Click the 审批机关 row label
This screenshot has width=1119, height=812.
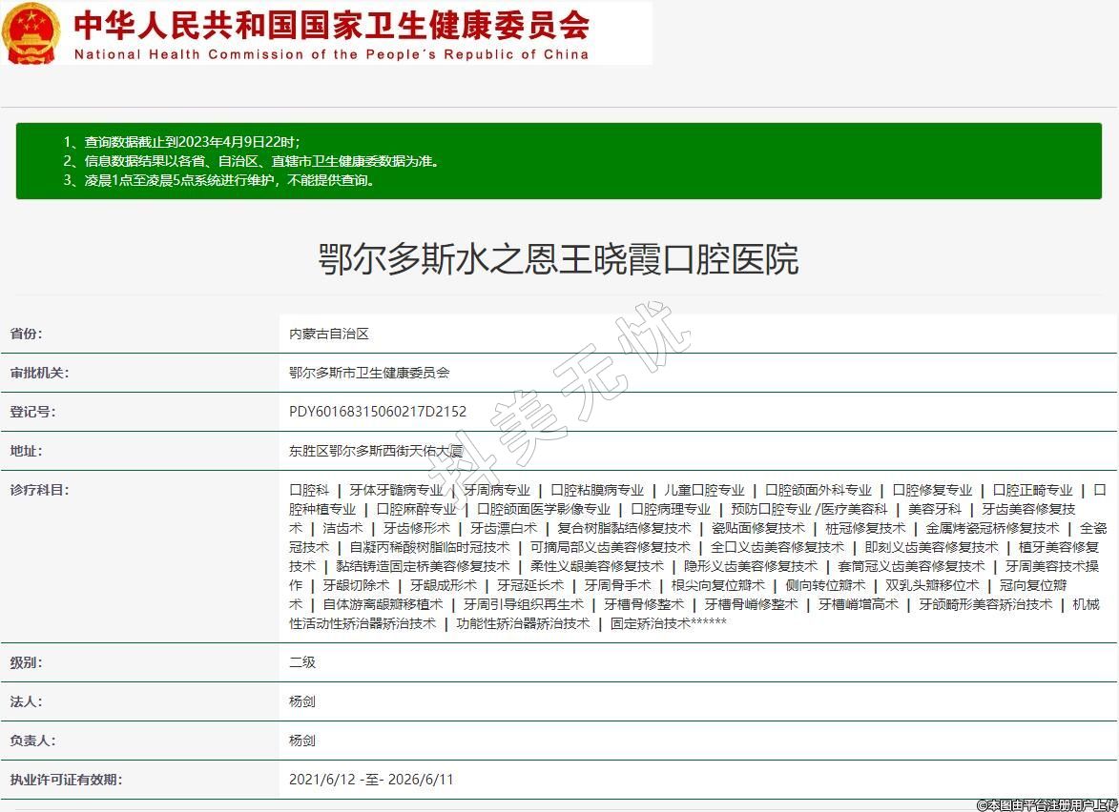point(39,373)
